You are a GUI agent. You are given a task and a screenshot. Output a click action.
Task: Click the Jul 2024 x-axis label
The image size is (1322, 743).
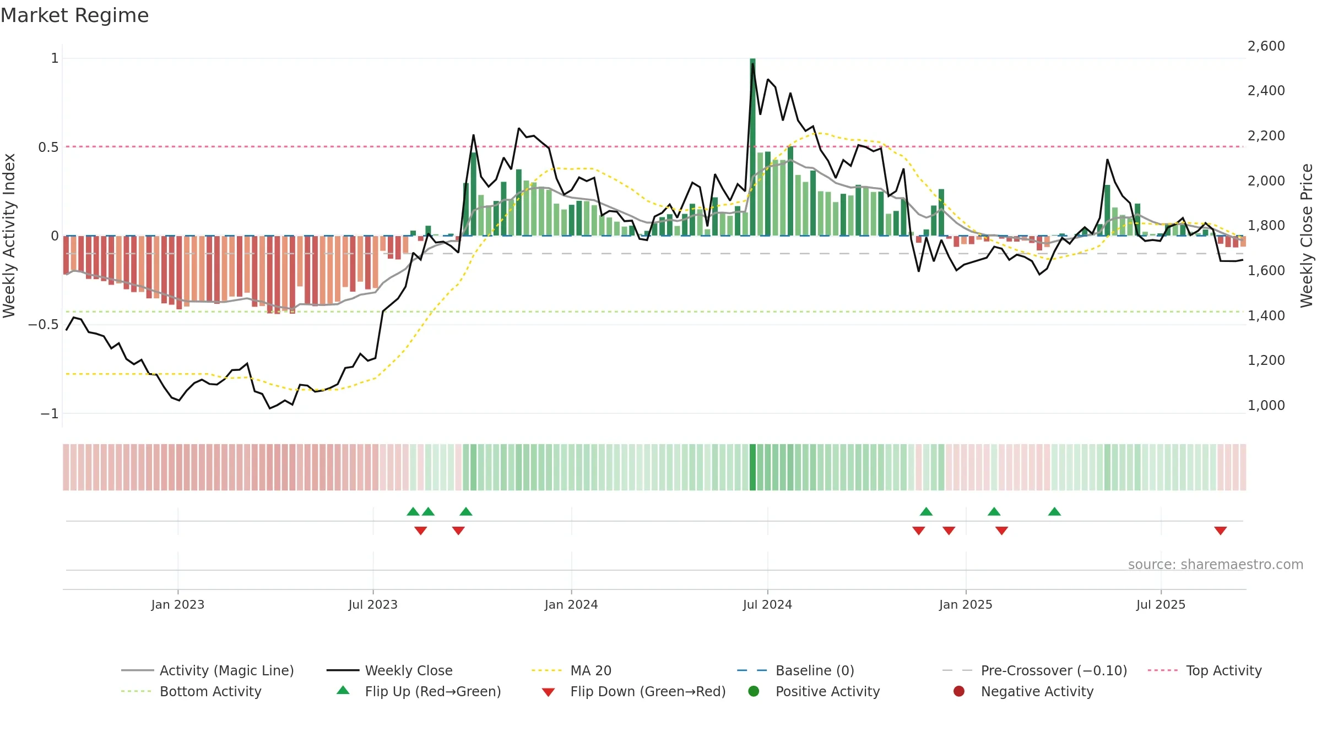click(767, 604)
